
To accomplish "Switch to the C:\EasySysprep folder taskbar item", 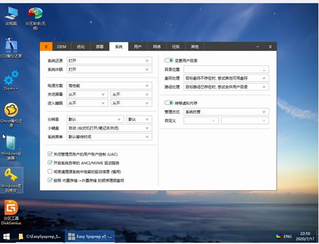I will (x=40, y=236).
